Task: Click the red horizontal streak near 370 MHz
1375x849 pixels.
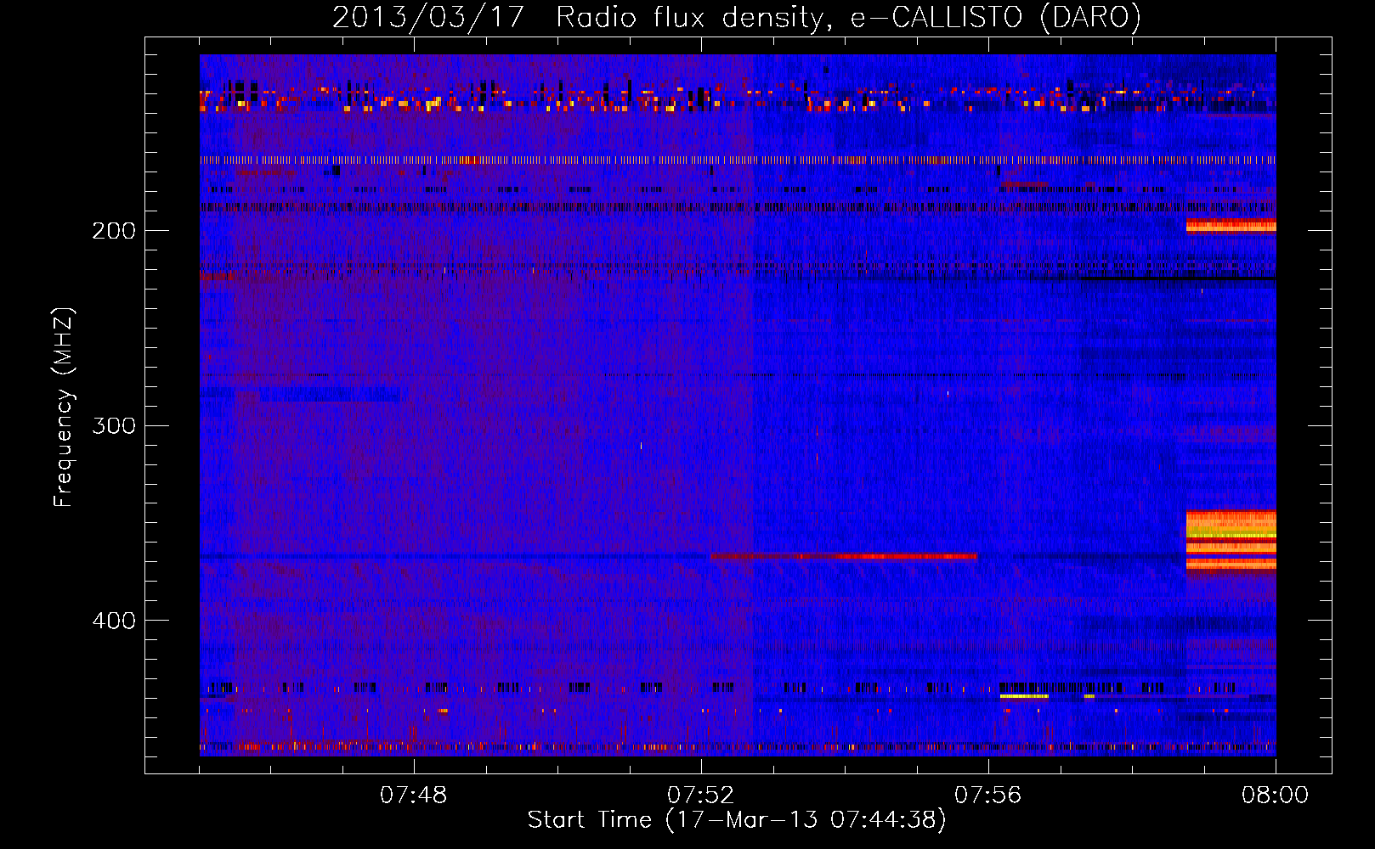Action: [x=844, y=557]
